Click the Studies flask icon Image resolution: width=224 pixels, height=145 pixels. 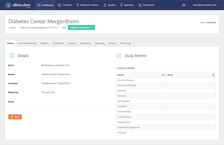(105, 5)
